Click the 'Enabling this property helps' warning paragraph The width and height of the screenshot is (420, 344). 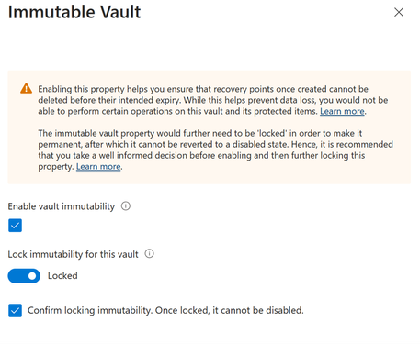(x=213, y=100)
